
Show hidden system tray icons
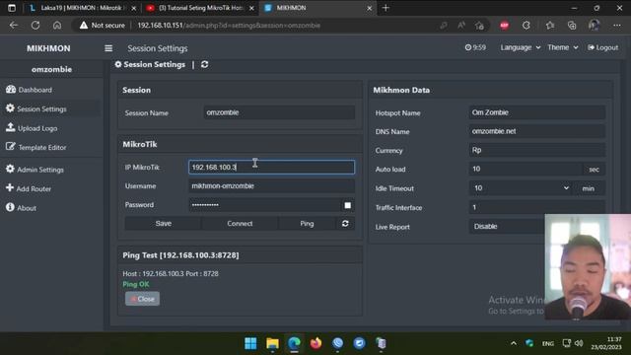click(x=514, y=343)
